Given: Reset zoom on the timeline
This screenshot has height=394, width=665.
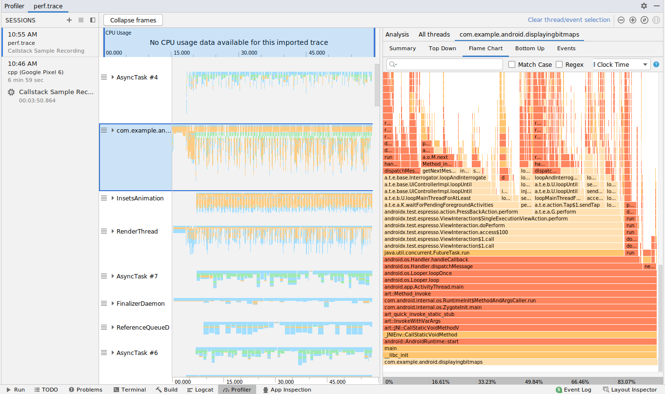Looking at the screenshot, I should click(x=645, y=20).
